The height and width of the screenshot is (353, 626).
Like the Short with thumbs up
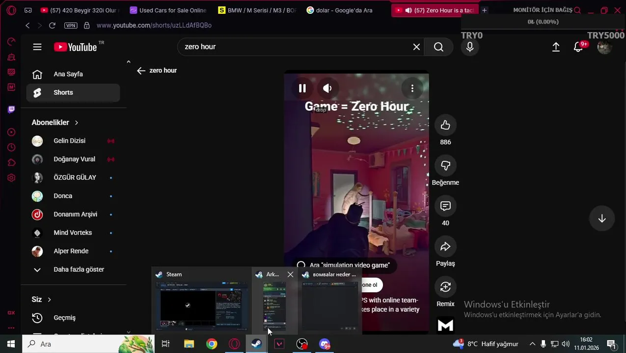(x=445, y=126)
